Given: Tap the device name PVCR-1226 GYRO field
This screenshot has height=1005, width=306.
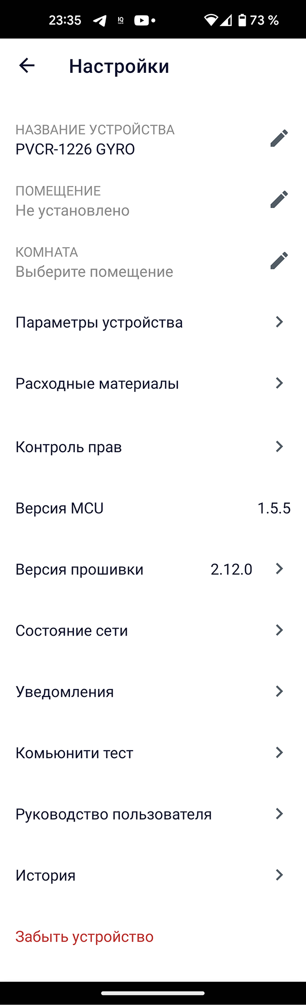Looking at the screenshot, I should (x=75, y=149).
